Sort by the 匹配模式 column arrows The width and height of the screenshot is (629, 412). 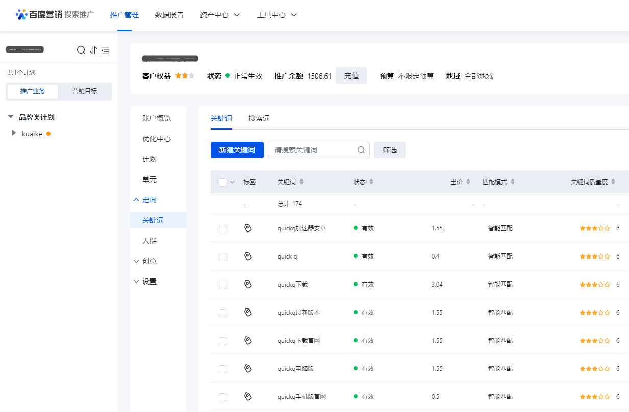[x=513, y=182]
